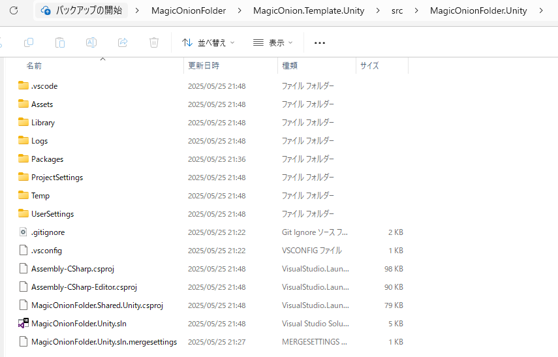Viewport: 558px width, 357px height.
Task: Click the Visual Studio Solu... type cell
Action: pos(315,324)
